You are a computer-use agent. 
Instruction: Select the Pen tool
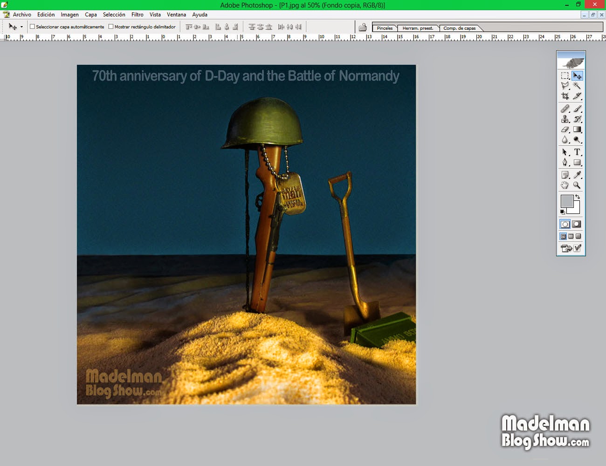pos(565,162)
